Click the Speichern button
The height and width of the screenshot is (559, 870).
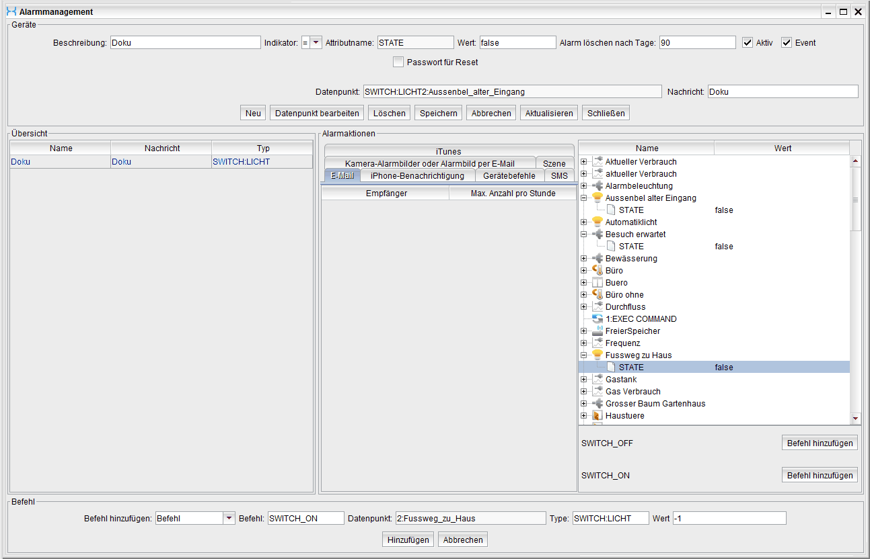[438, 113]
